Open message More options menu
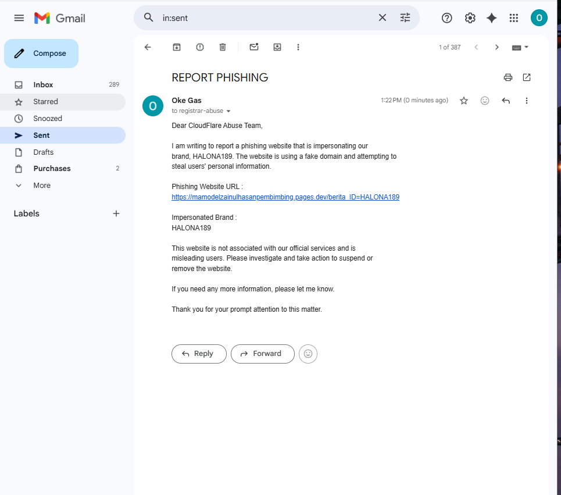The width and height of the screenshot is (561, 495). 526,101
